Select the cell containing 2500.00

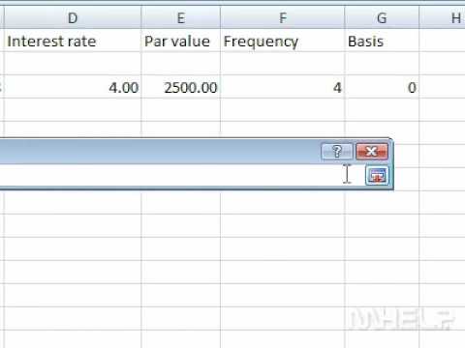click(x=181, y=87)
